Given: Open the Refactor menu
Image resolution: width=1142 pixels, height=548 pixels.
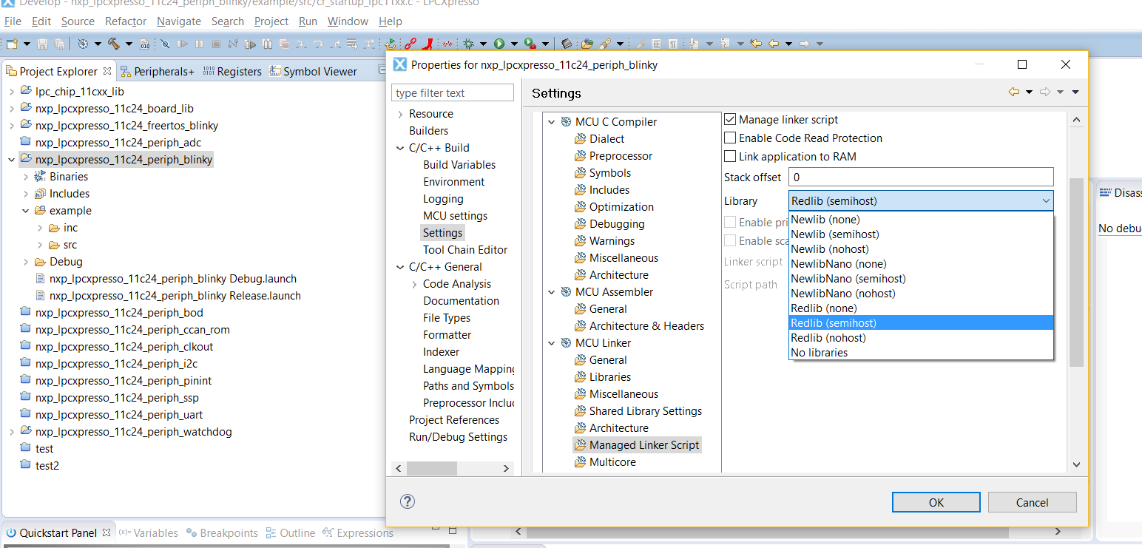Looking at the screenshot, I should [x=126, y=21].
